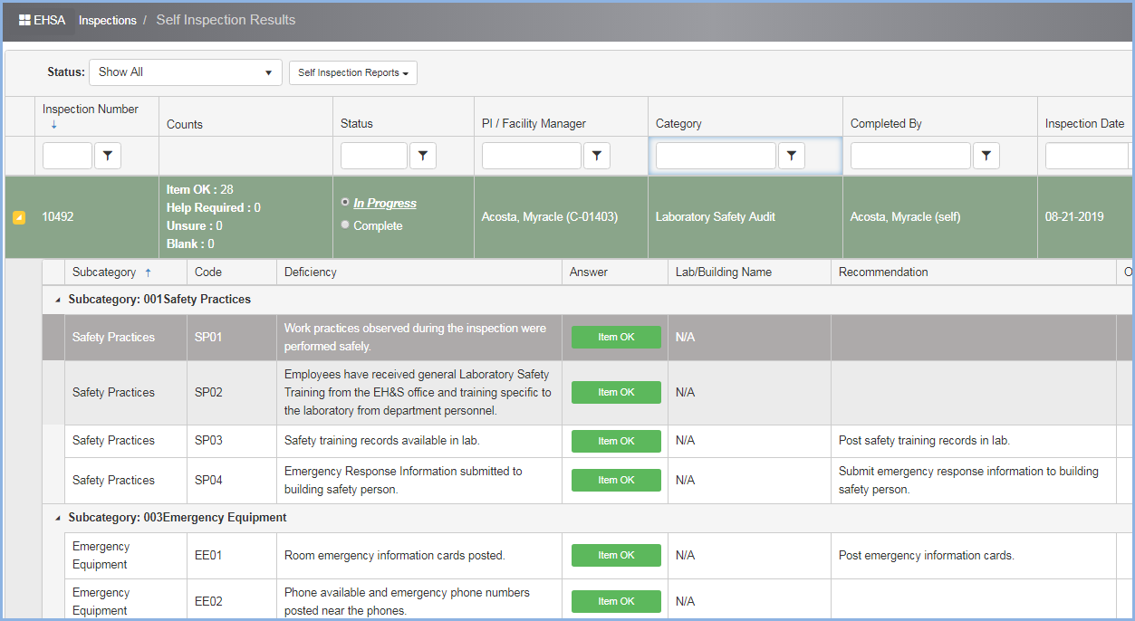Image resolution: width=1135 pixels, height=621 pixels.
Task: Click the Code column header
Action: pos(208,272)
